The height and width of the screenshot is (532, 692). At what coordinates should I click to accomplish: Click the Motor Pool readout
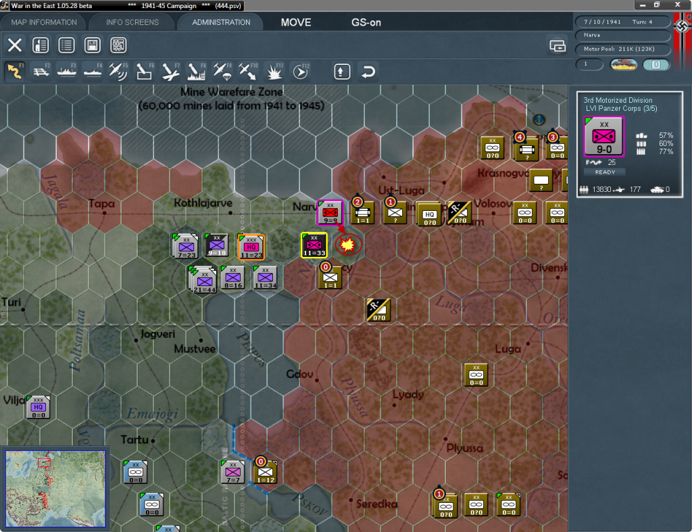click(623, 49)
